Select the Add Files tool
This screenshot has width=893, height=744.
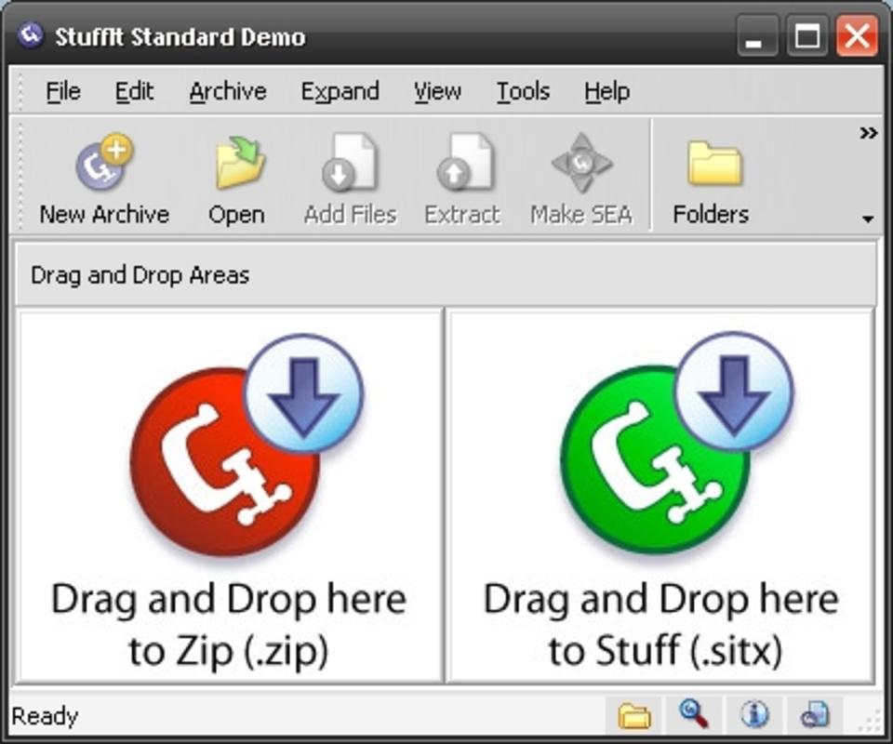click(349, 172)
